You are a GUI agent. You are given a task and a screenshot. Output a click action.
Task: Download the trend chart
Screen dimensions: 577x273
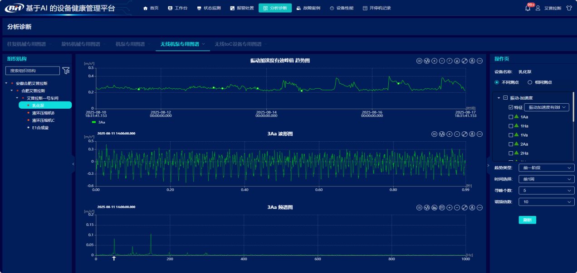[472, 61]
